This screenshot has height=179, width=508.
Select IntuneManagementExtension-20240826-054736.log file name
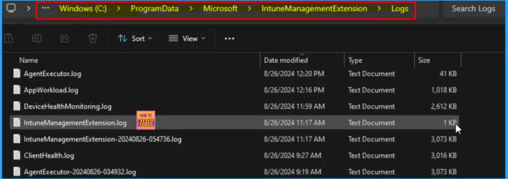click(103, 139)
